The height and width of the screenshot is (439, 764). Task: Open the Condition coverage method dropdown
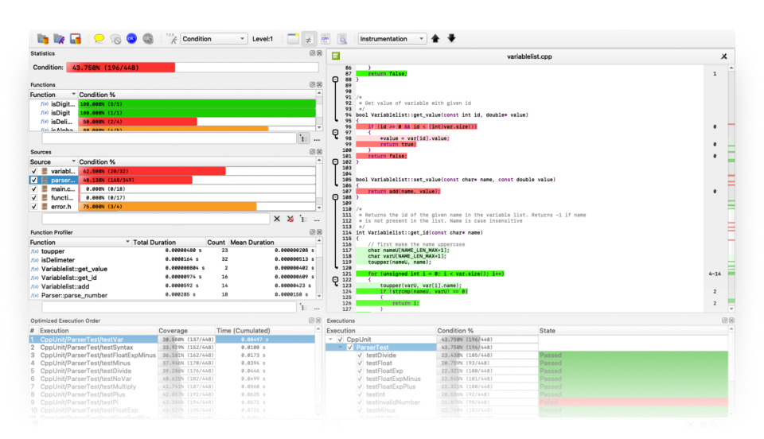click(x=213, y=38)
